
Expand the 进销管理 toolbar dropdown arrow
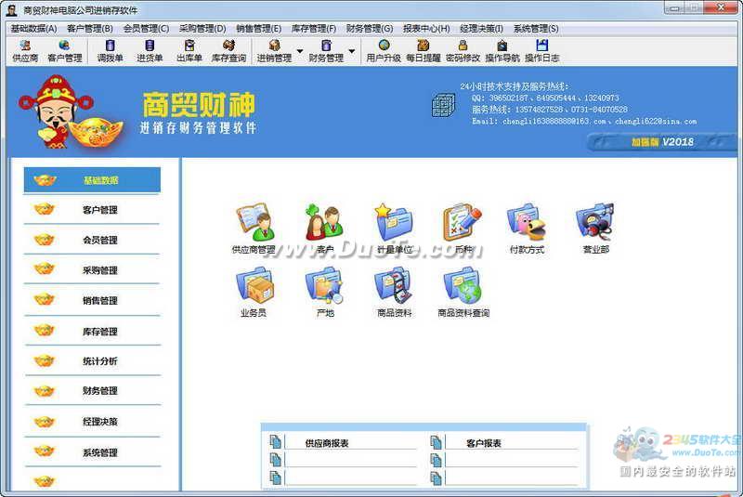(299, 51)
